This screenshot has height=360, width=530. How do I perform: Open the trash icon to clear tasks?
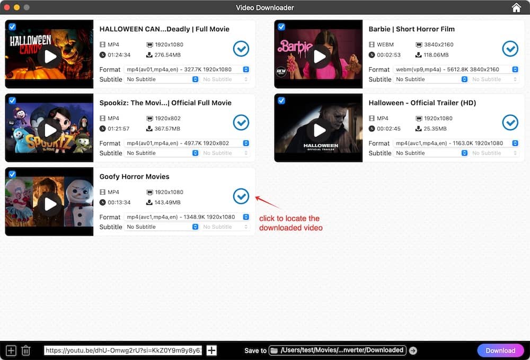click(x=26, y=350)
